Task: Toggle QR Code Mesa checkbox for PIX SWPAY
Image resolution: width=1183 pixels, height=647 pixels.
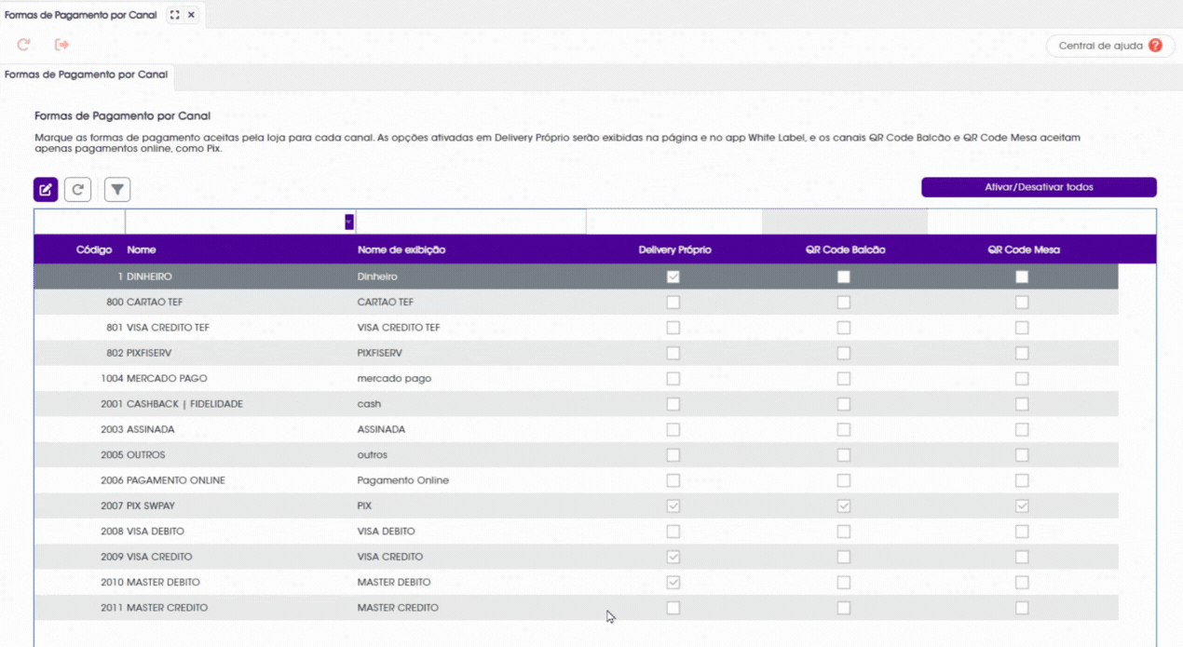Action: (x=1023, y=505)
